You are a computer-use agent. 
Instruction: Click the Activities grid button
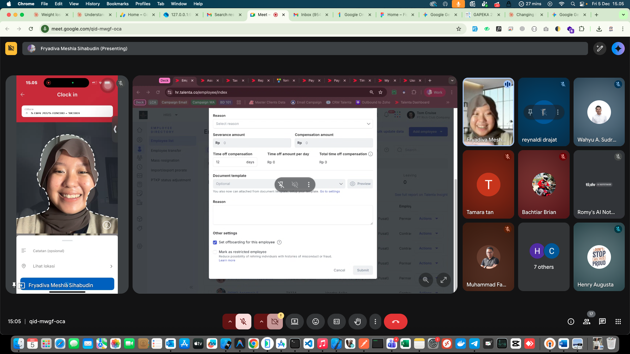point(618,322)
